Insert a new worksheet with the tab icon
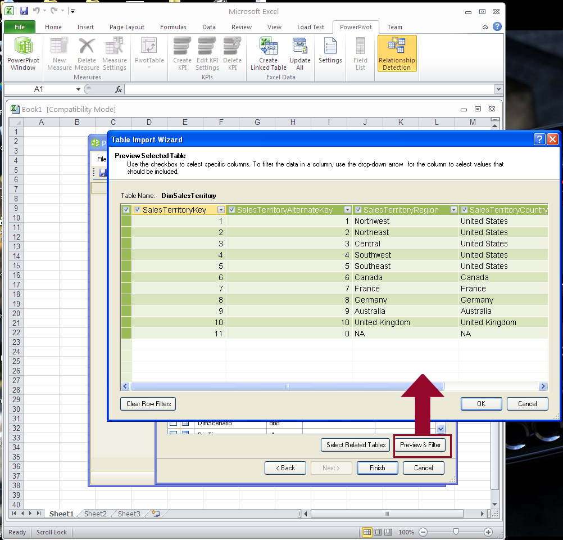The height and width of the screenshot is (540, 563). 156,514
